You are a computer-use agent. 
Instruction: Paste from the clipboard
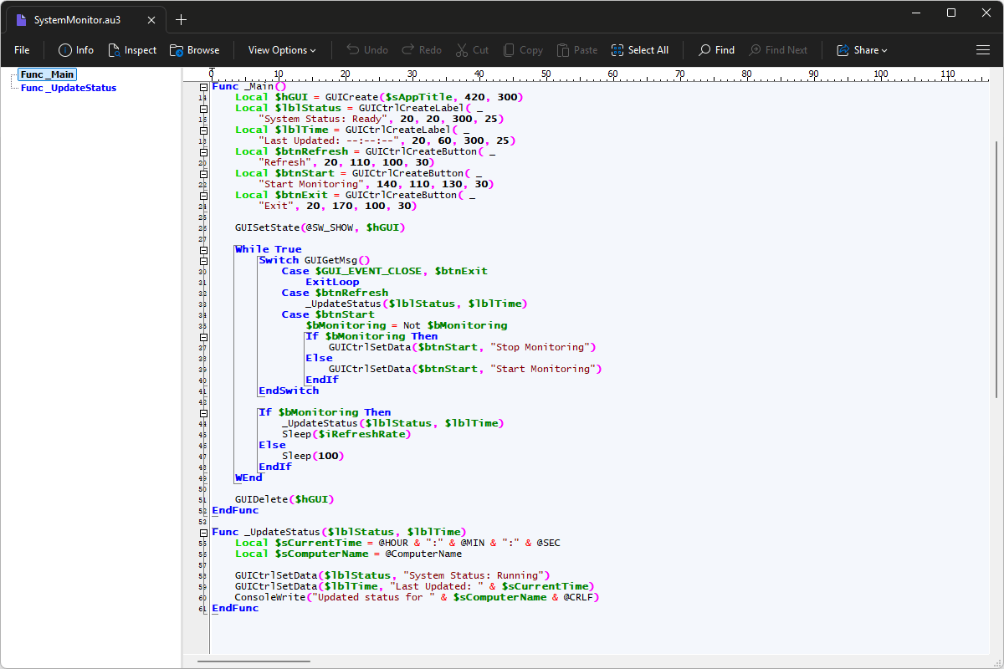[577, 50]
